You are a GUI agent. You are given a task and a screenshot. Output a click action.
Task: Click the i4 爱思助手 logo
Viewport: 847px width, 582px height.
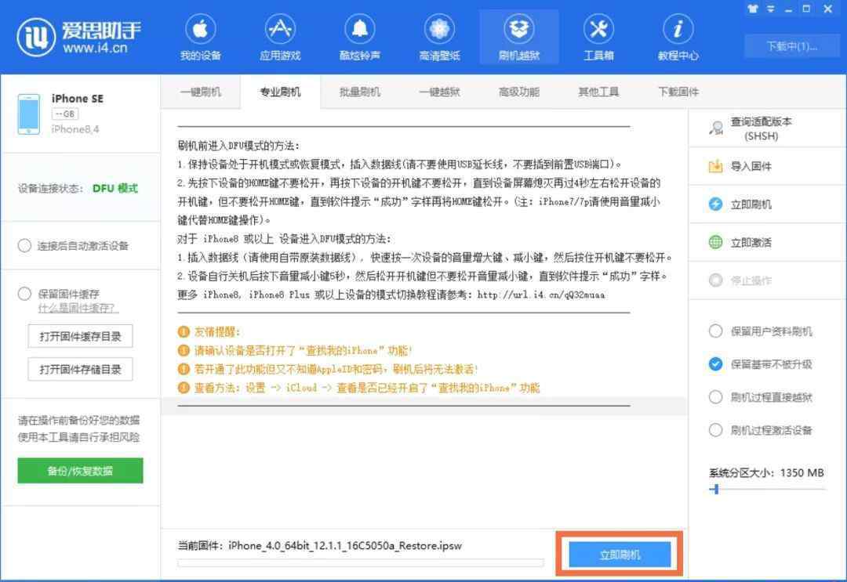(x=79, y=38)
